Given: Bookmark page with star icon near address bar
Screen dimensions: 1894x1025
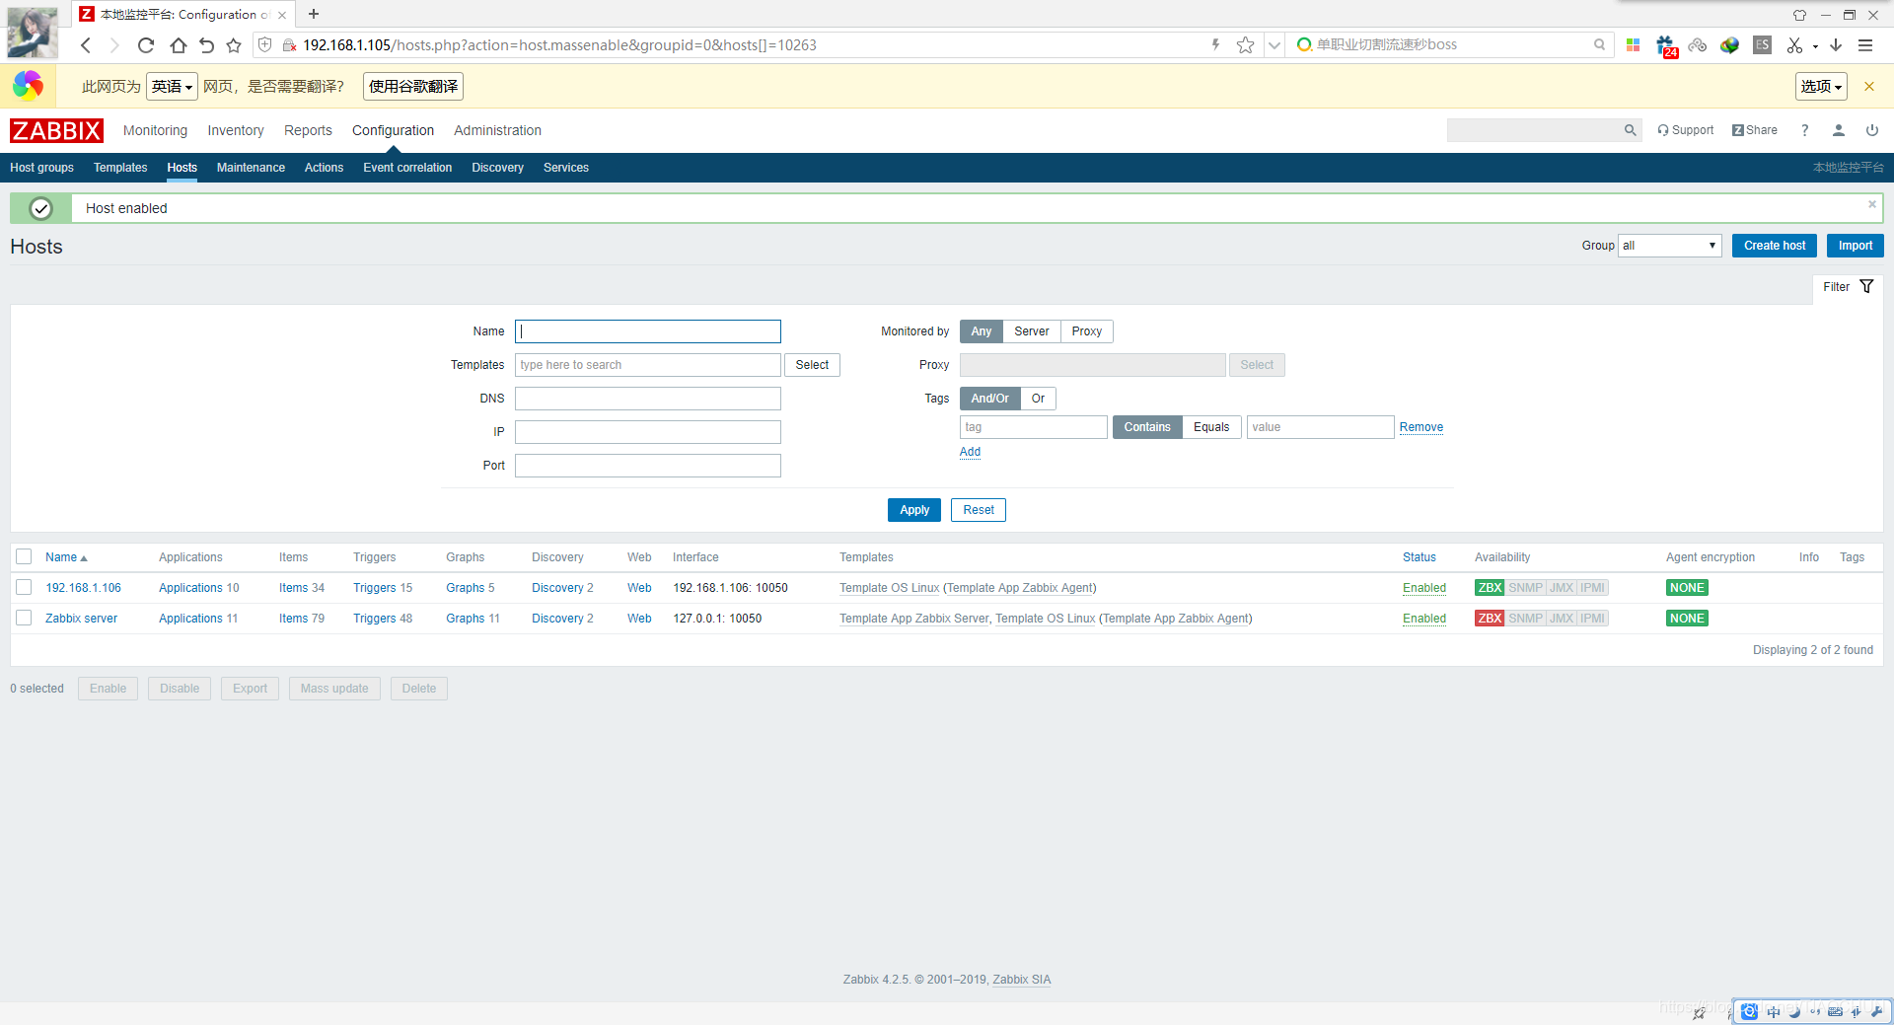Looking at the screenshot, I should tap(234, 45).
